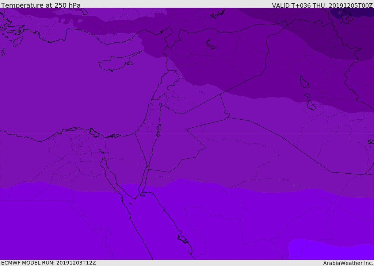
Task: Click the 'Temperature at 250 hPa' title
Action: click(41, 5)
